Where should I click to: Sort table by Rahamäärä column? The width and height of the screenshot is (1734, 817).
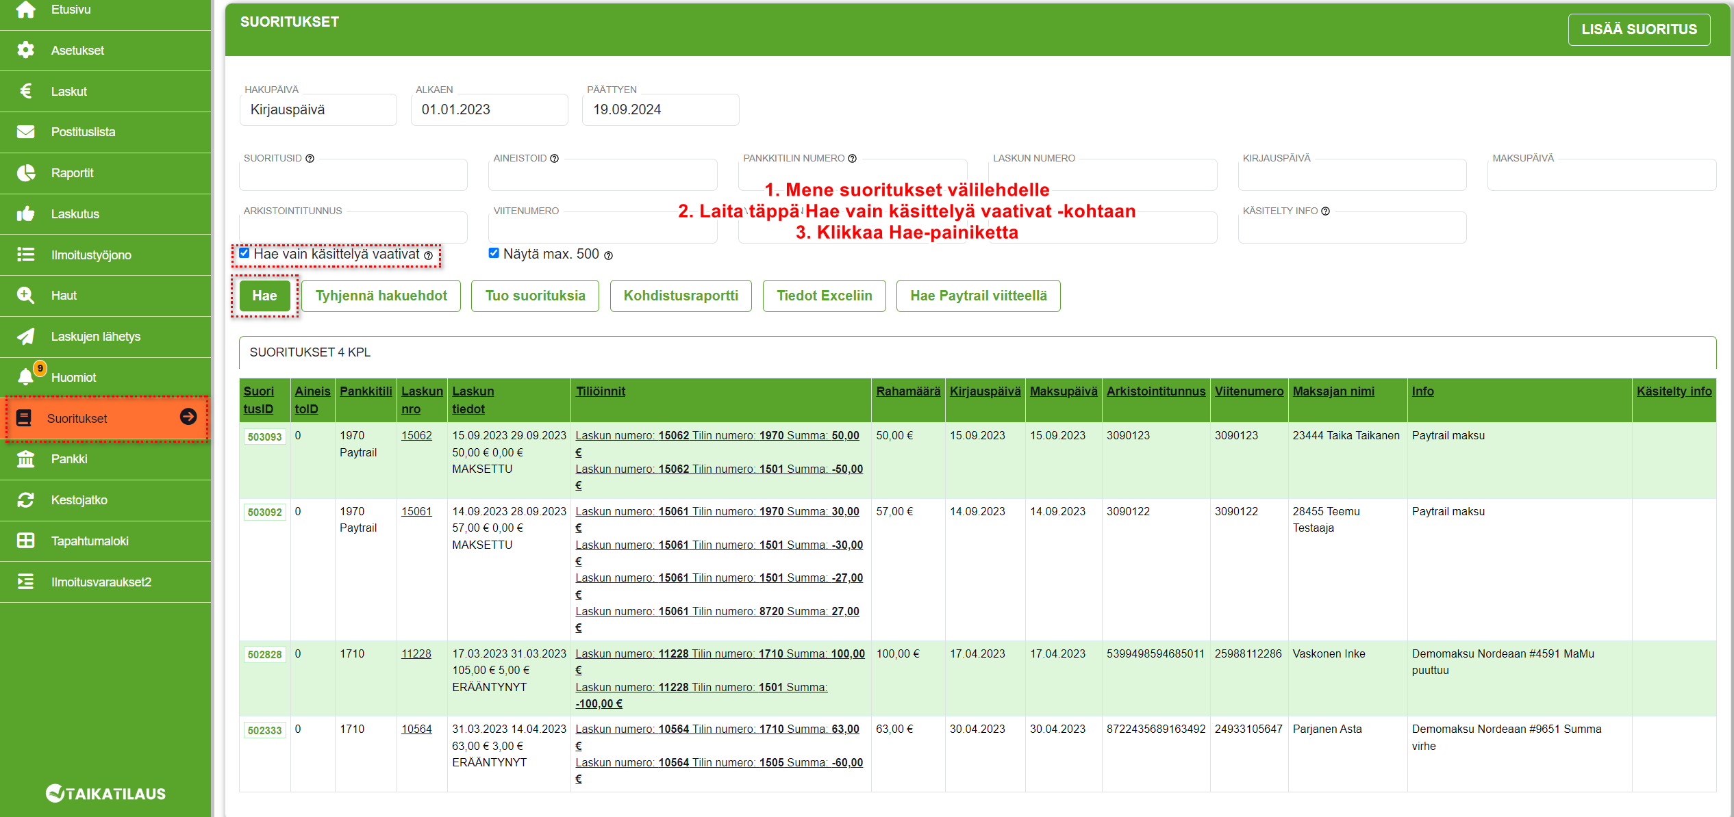(x=908, y=391)
